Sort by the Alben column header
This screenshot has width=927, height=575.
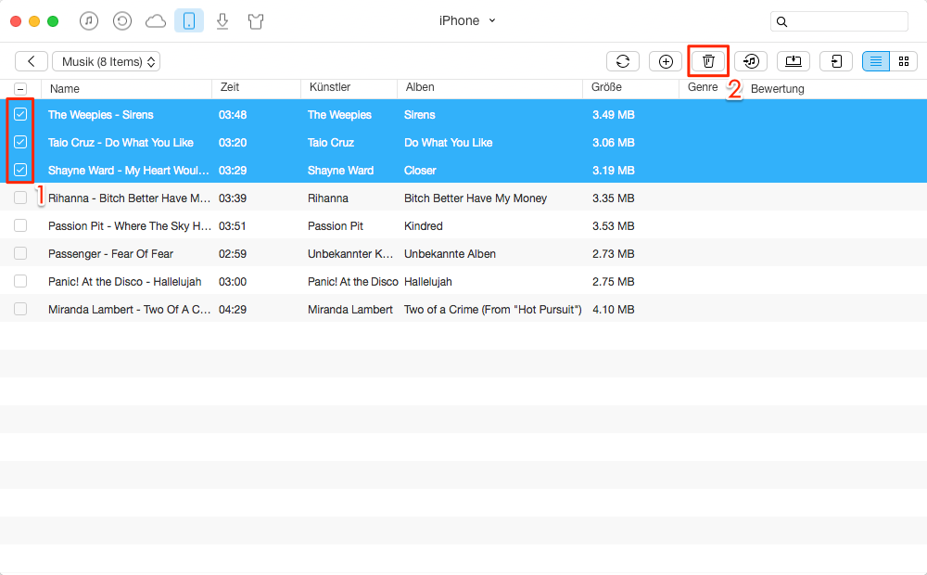(420, 87)
